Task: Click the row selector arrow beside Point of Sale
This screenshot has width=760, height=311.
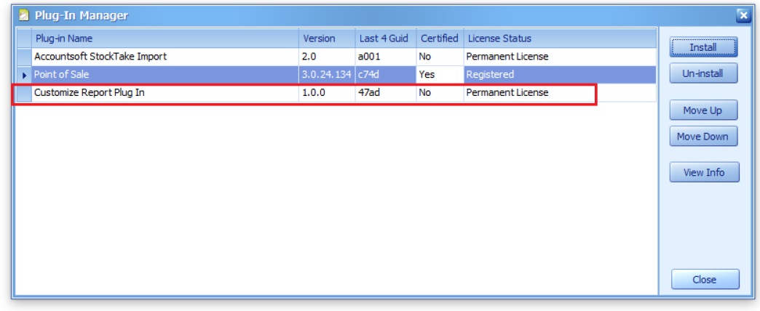Action: tap(24, 74)
